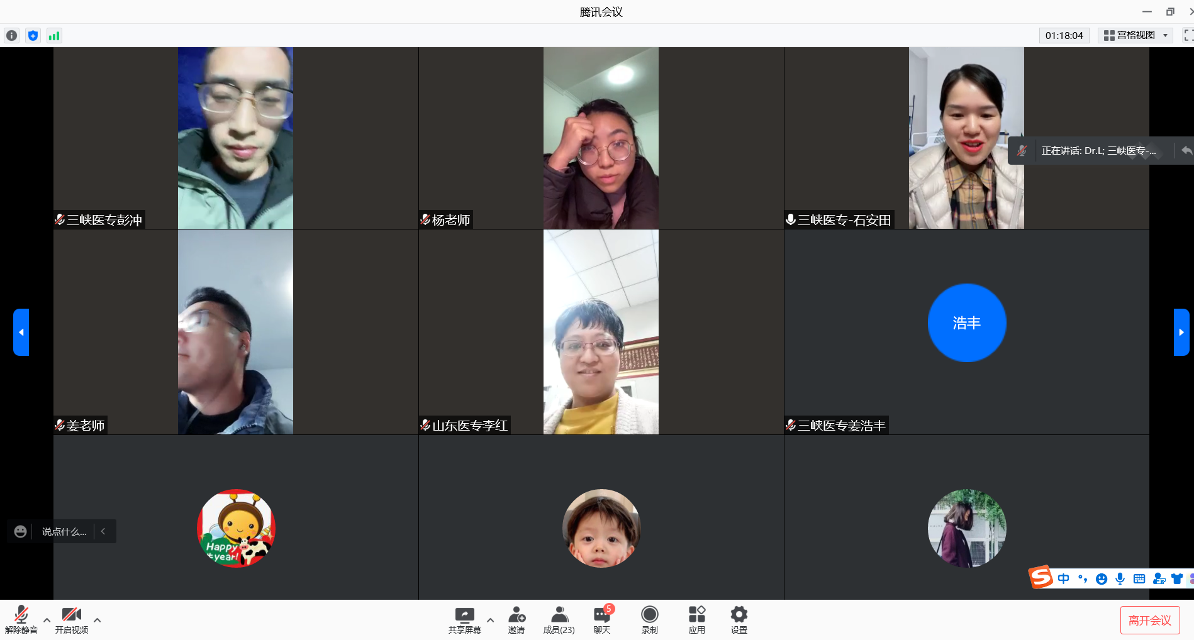Click the blue security shield icon
The image size is (1194, 640).
pos(33,36)
